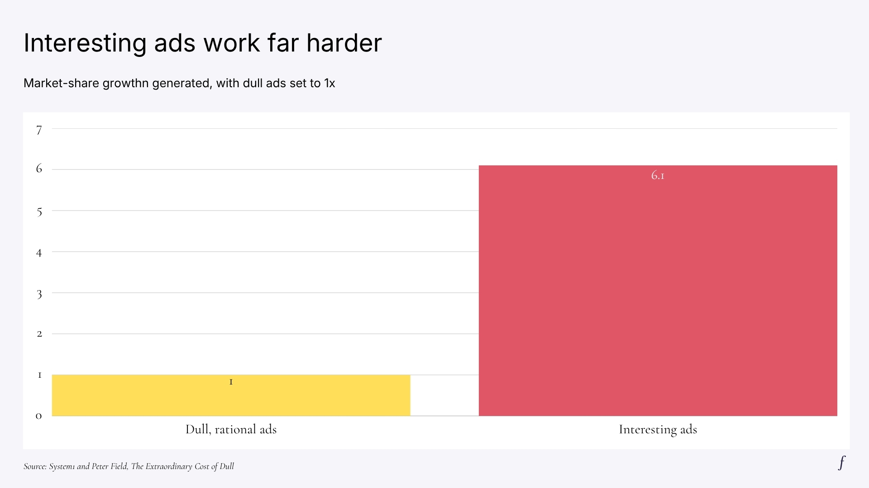
Task: Click the y-axis value 2
Action: (x=39, y=334)
